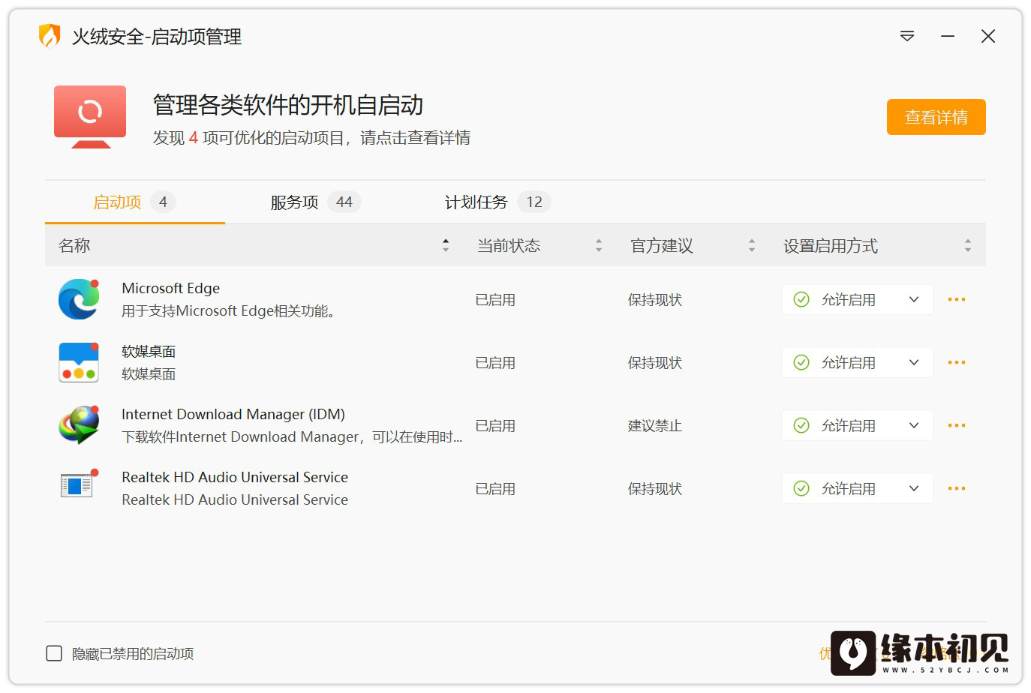The image size is (1031, 693).
Task: Click 保持现状 suggestion for 软媒桌面
Action: coord(655,363)
